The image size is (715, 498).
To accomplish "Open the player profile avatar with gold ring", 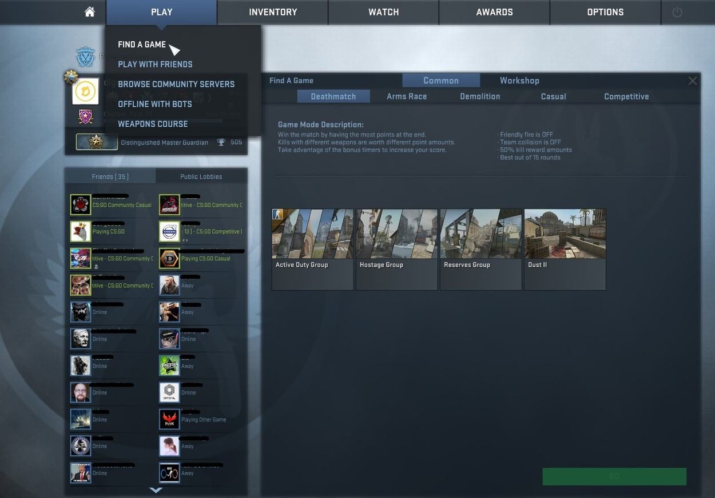I will coord(85,91).
